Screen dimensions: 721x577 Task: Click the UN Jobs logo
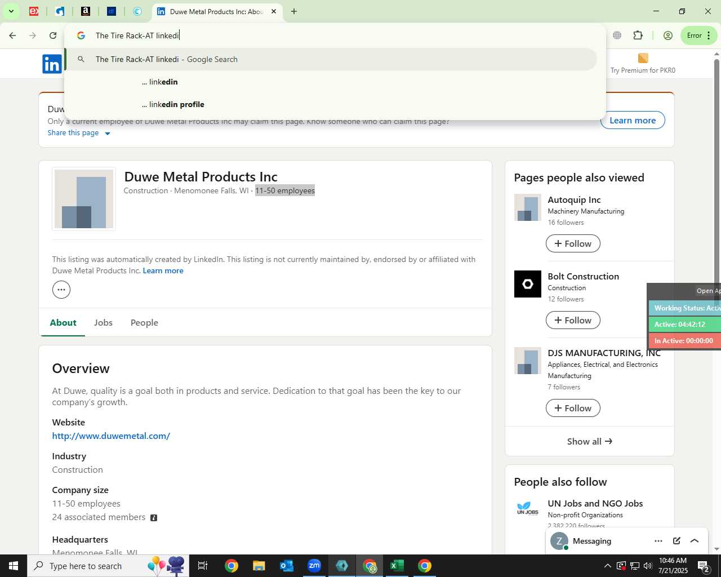click(x=528, y=508)
